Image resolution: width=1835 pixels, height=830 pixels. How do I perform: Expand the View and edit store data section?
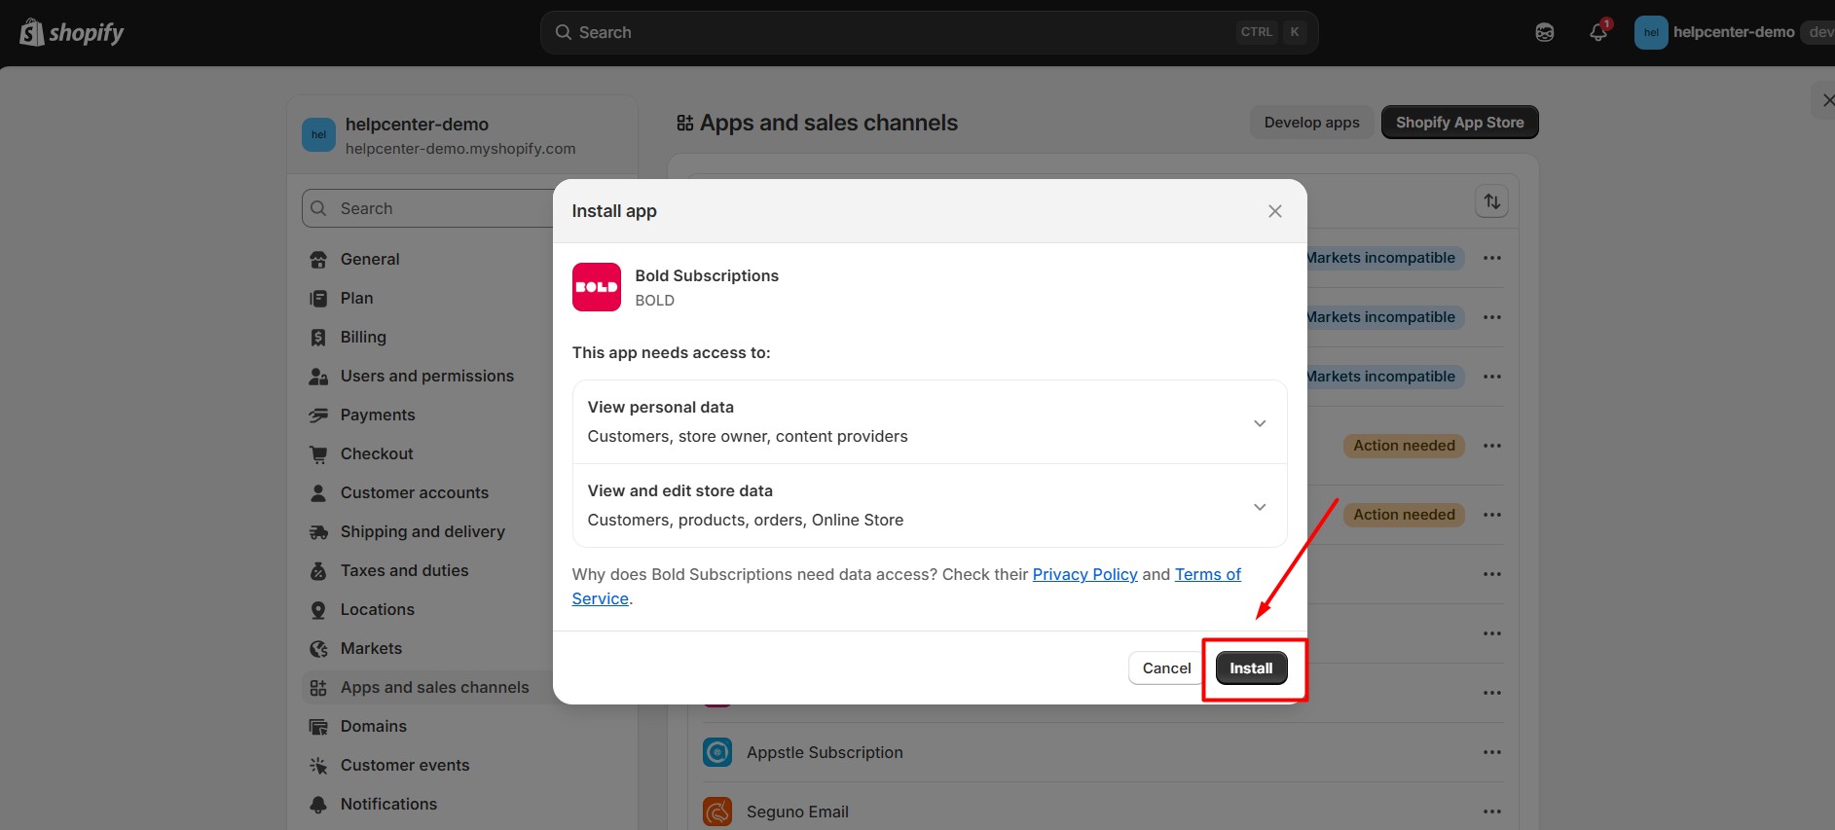coord(1260,506)
